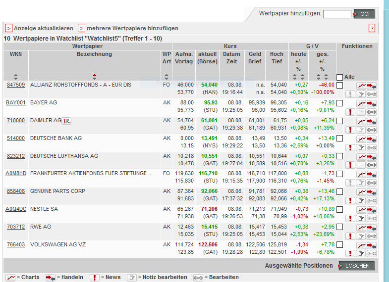Screen dimensions: 389x282
Task: Click the GO! button
Action: point(364,14)
